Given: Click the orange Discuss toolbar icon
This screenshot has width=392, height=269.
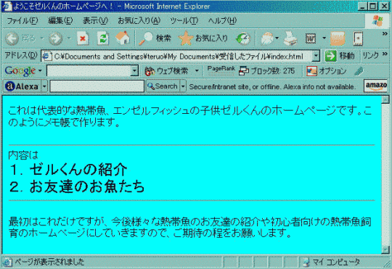Looking at the screenshot, I should (x=338, y=38).
